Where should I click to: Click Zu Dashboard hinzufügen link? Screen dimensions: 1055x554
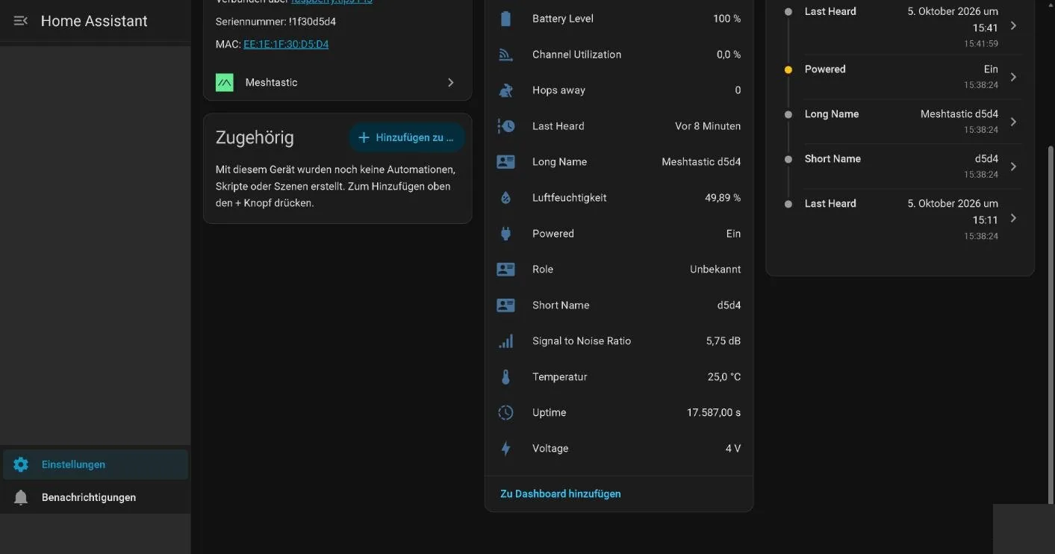pos(561,494)
